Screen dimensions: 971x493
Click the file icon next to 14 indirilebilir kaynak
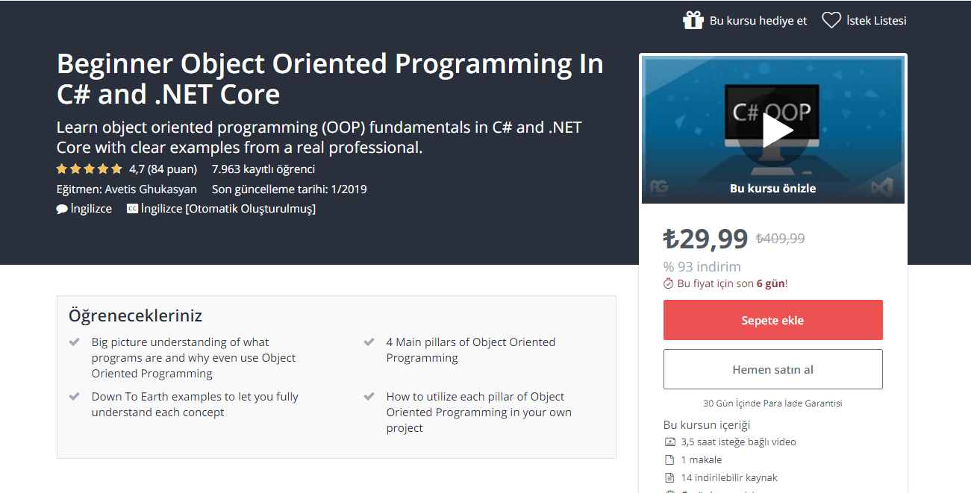point(669,477)
